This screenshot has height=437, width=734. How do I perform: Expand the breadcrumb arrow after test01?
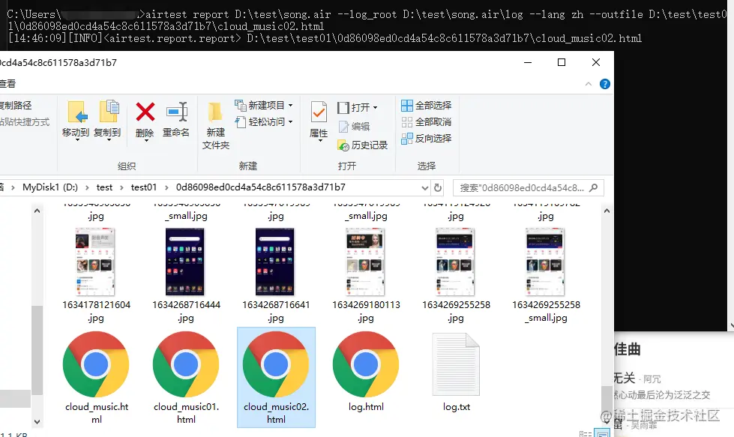point(166,187)
